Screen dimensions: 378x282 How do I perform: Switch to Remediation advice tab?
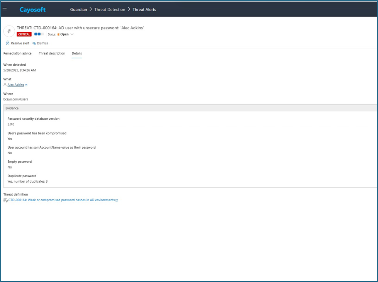tap(17, 53)
